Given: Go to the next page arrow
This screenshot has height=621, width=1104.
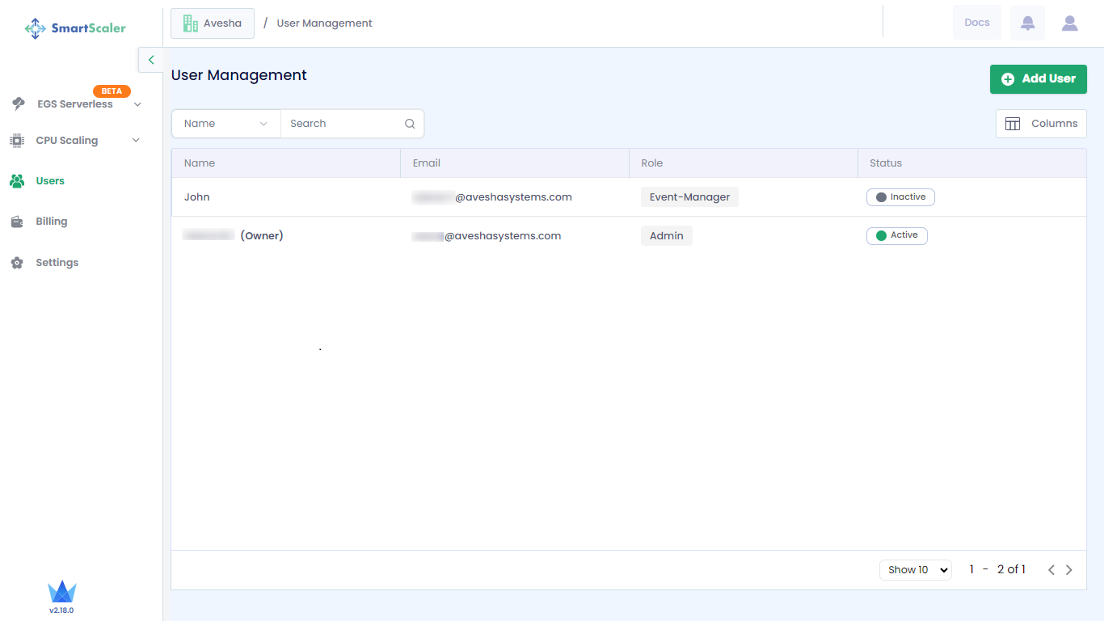Looking at the screenshot, I should coord(1069,570).
